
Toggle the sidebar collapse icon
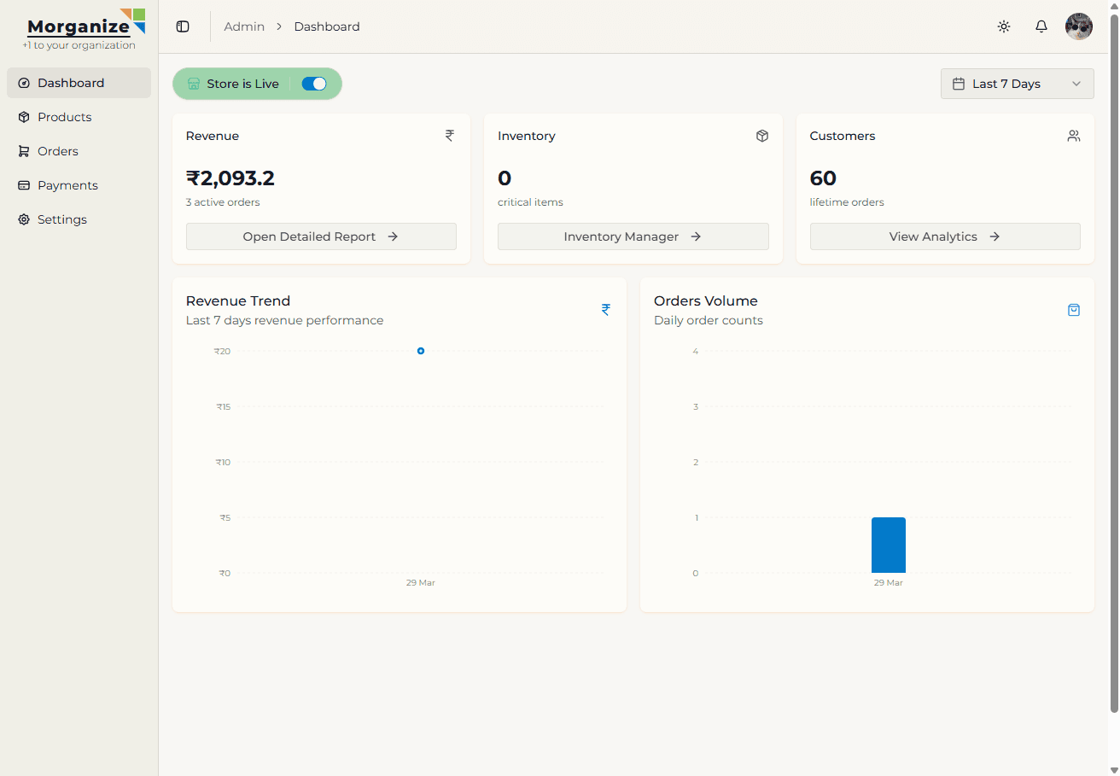(x=183, y=26)
